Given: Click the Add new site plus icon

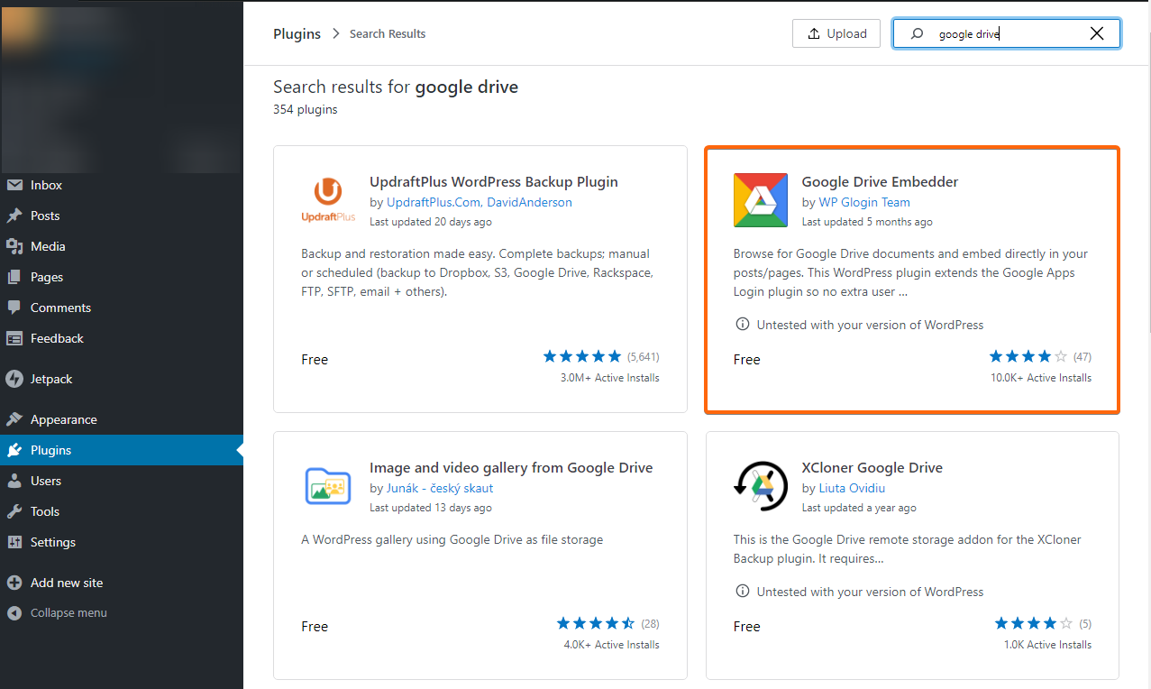Looking at the screenshot, I should 14,583.
